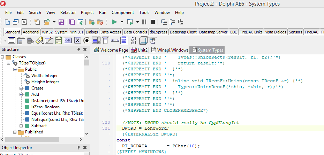Select Width: Integer in Structure tree

point(44,76)
